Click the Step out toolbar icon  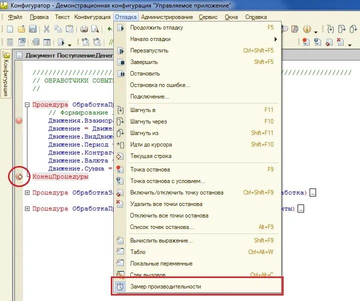click(x=353, y=29)
